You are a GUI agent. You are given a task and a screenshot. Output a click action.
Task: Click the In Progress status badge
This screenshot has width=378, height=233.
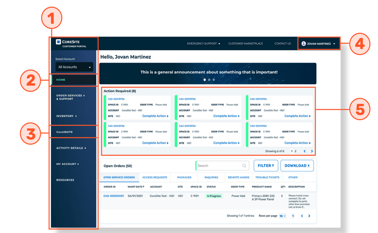(214, 196)
